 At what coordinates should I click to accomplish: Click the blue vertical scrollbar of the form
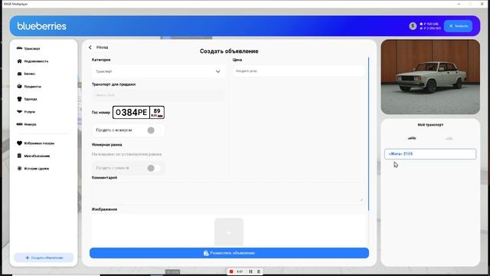[368, 133]
